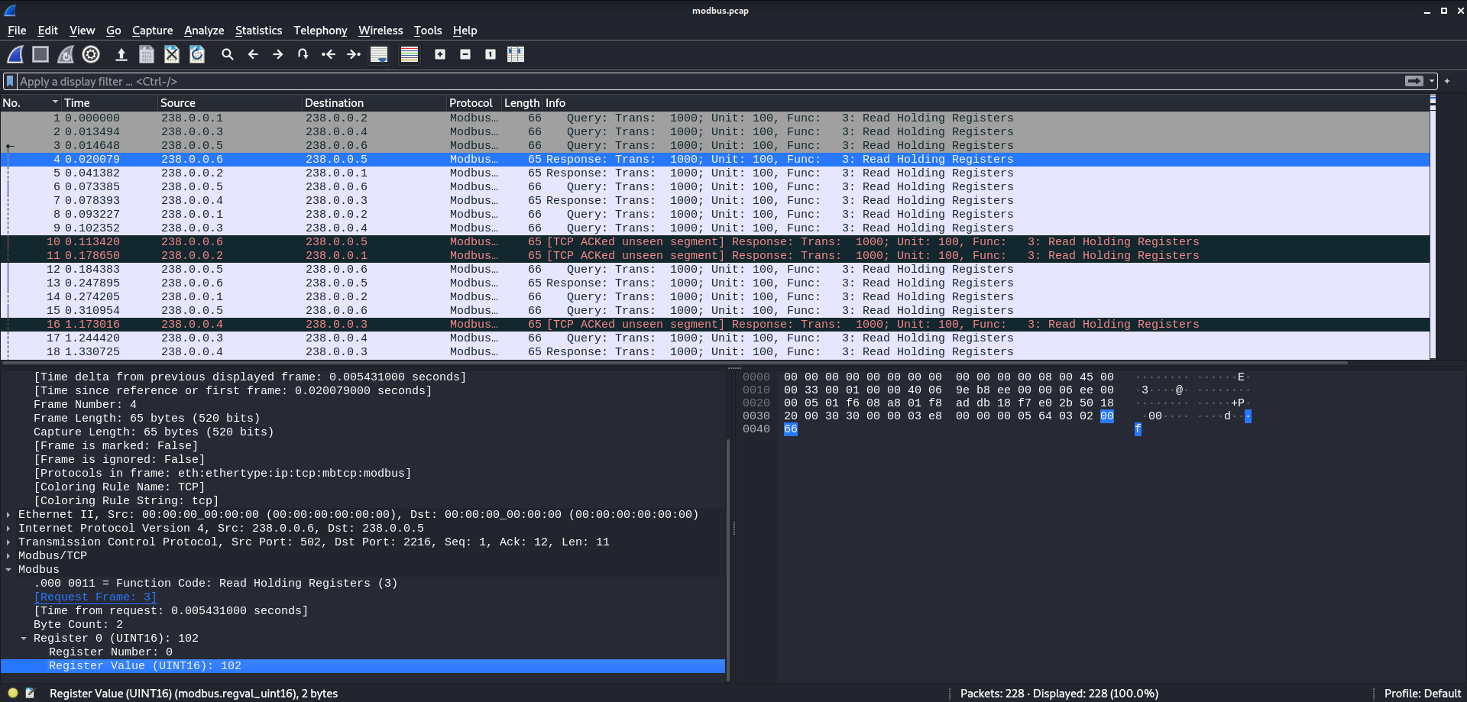Open the Tools menu
1467x702 pixels.
[428, 31]
